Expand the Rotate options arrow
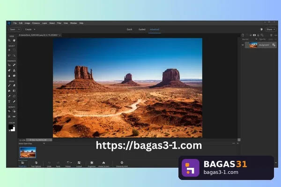Viewport: 281px width, 187px height. coord(71,163)
